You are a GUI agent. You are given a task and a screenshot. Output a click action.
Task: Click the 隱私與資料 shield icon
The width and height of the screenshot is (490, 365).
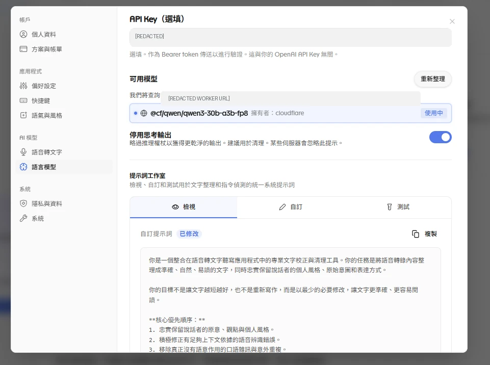23,203
